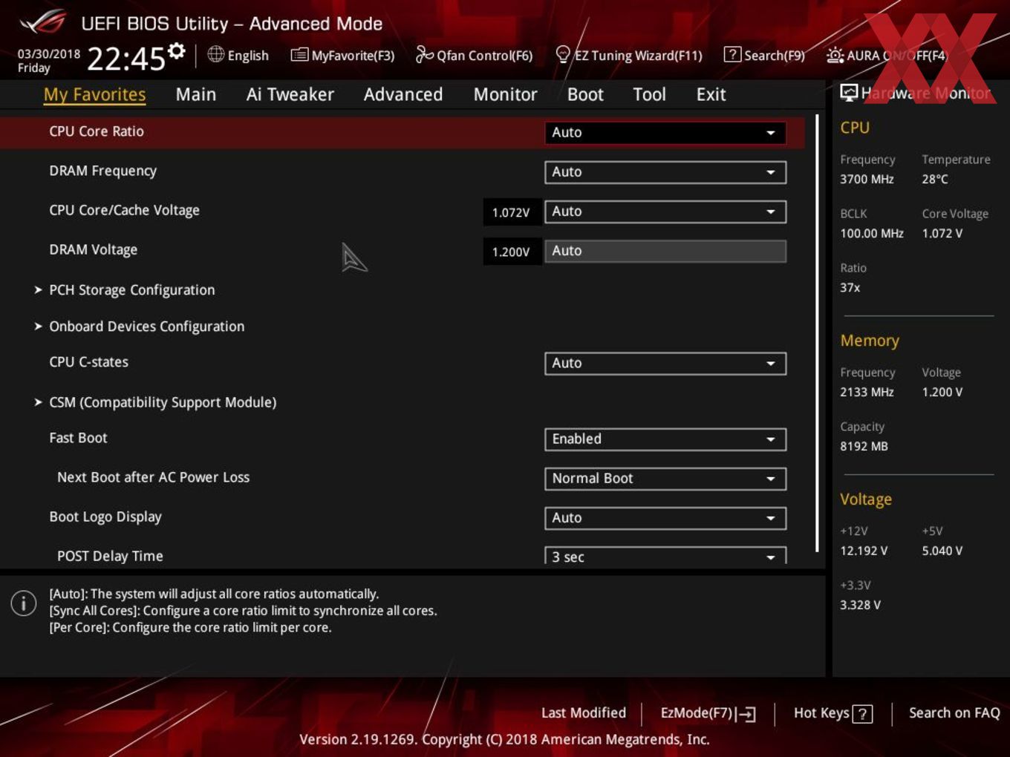Click the settings gear beside the clock
This screenshot has height=757, width=1010.
[x=176, y=50]
